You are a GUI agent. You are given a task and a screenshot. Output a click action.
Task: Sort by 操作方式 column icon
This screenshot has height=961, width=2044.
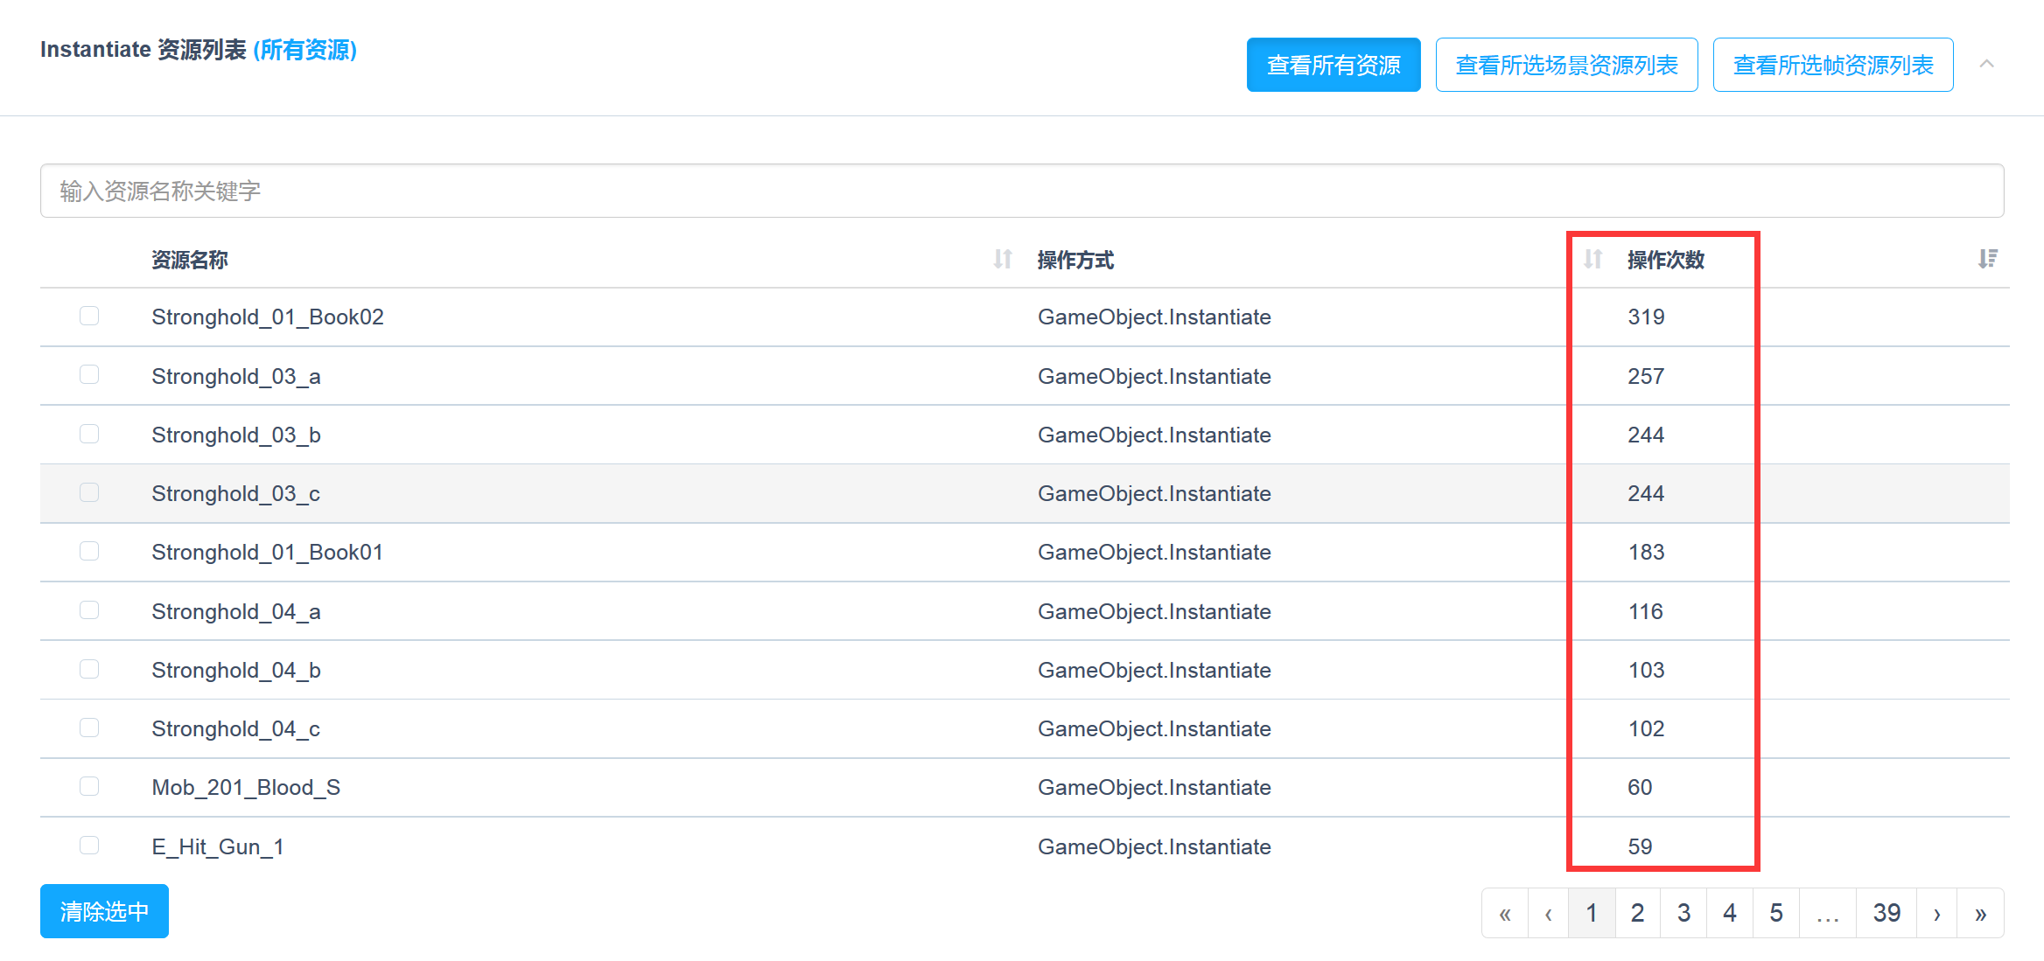[x=1592, y=259]
